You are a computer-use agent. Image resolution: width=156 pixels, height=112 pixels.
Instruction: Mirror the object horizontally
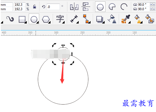pyautogui.click(x=74, y=7)
